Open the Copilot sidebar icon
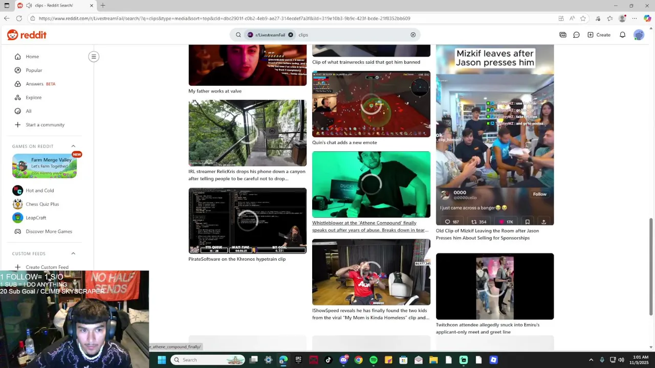This screenshot has height=368, width=655. [647, 18]
